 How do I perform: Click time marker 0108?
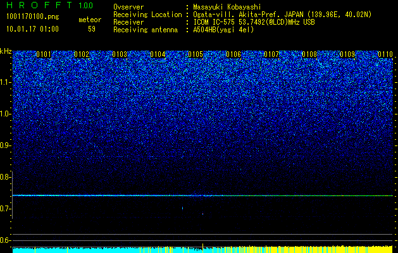click(309, 54)
